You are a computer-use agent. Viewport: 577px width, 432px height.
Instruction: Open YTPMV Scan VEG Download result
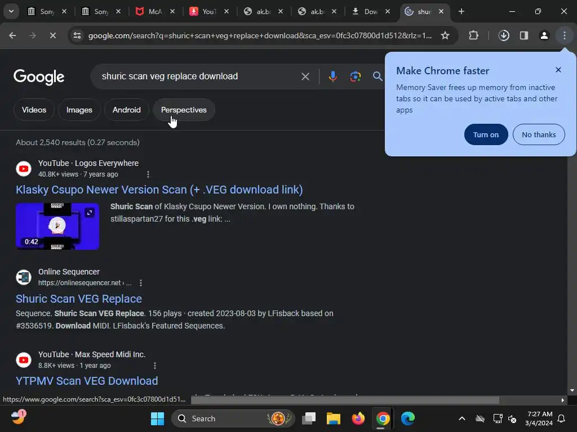click(87, 381)
